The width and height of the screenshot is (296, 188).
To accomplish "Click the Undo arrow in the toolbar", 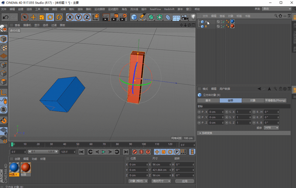I will click(6, 17).
